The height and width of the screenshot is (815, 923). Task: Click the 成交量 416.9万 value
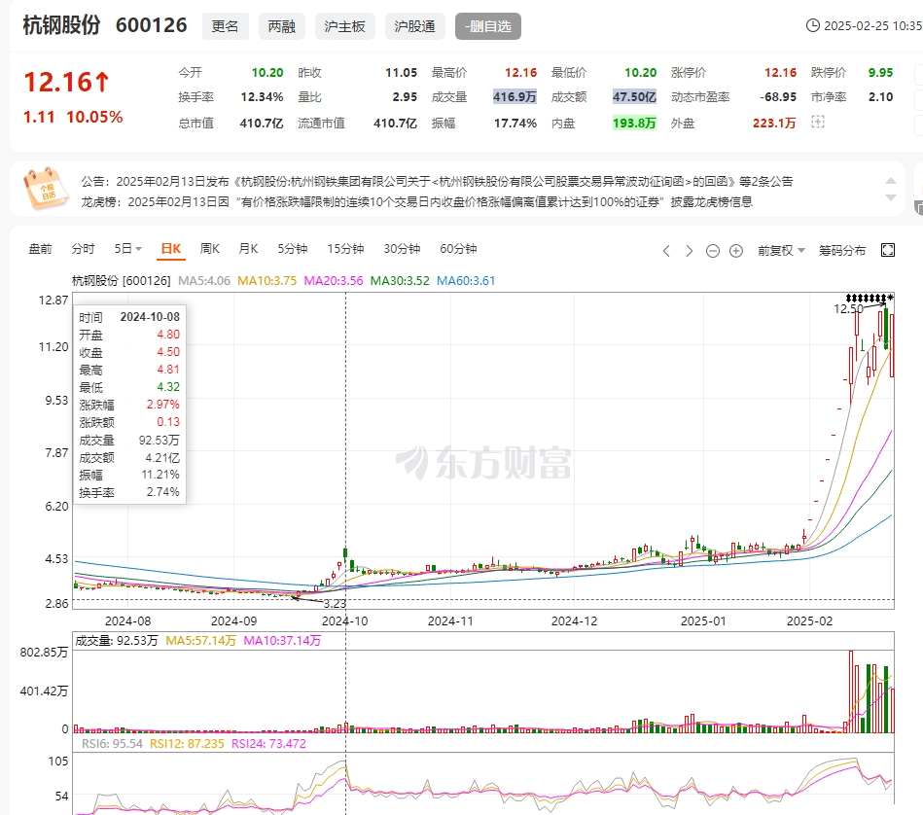(515, 96)
